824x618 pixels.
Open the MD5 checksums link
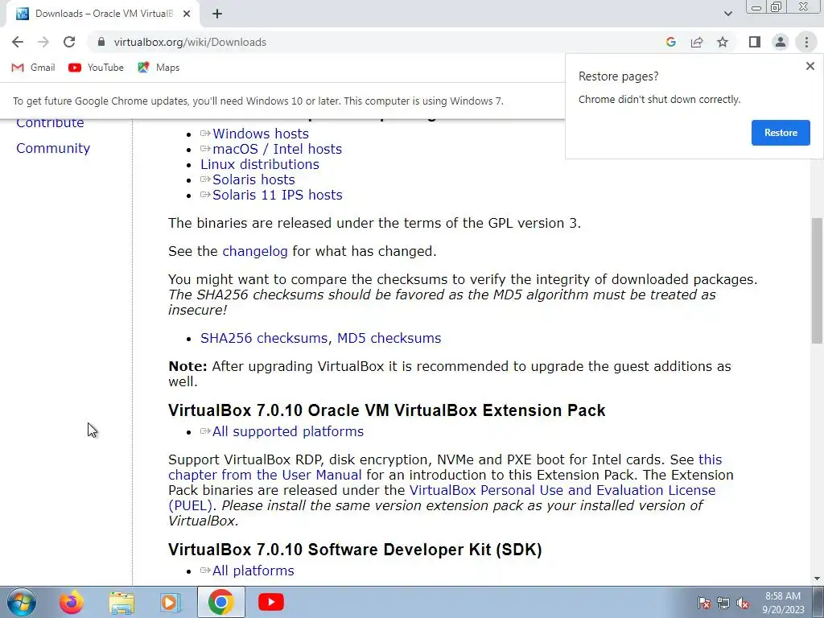389,338
